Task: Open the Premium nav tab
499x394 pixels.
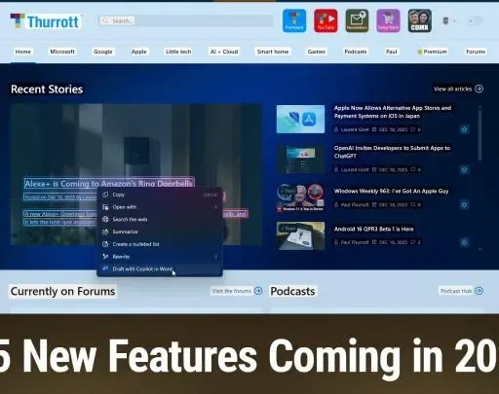Action: click(x=432, y=52)
